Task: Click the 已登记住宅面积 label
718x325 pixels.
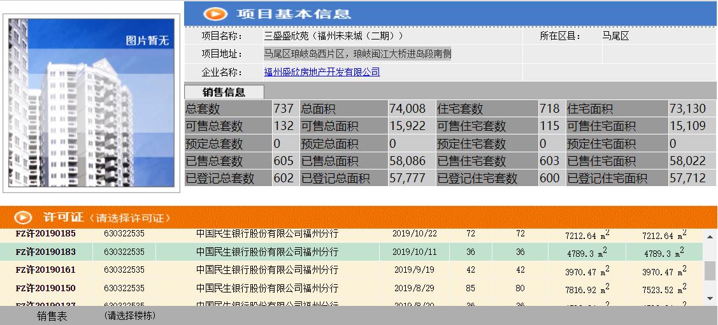Action: point(607,178)
